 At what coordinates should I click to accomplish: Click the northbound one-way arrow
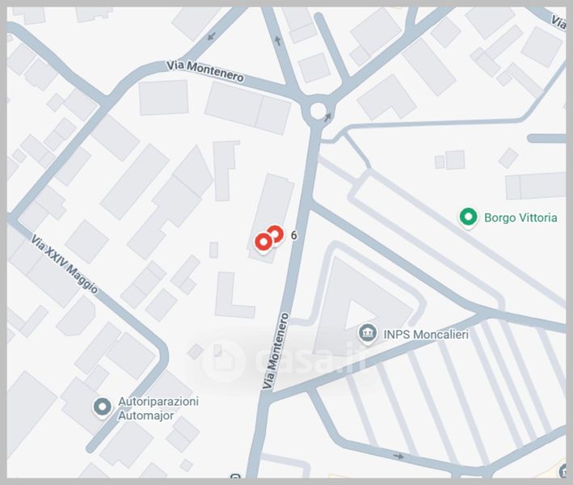tap(278, 40)
